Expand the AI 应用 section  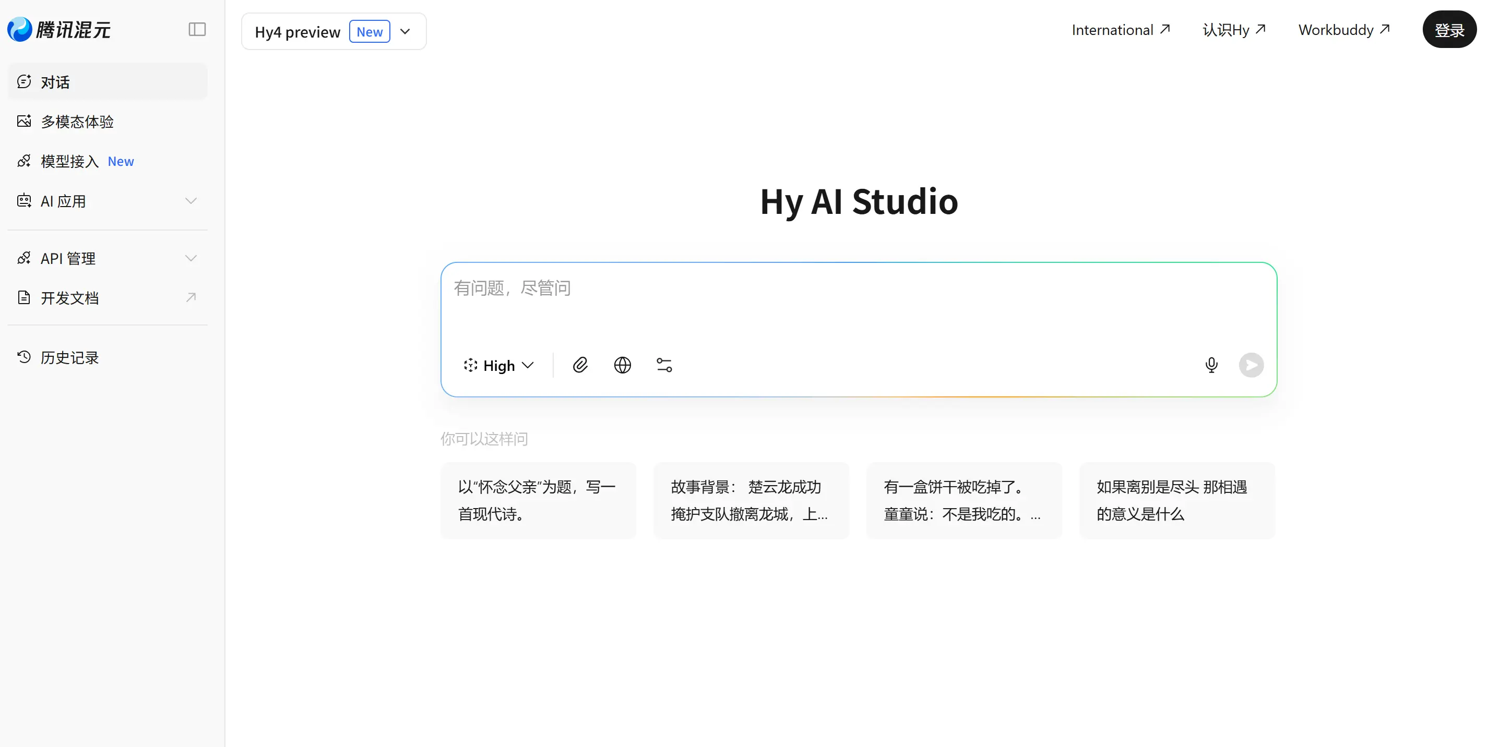[108, 201]
